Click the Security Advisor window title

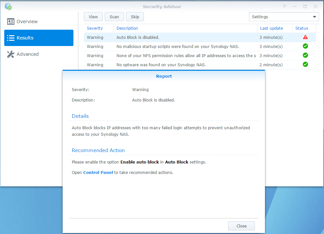coord(162,7)
